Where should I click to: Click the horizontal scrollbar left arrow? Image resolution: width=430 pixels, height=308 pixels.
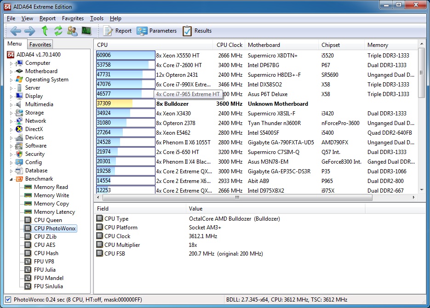(98, 197)
